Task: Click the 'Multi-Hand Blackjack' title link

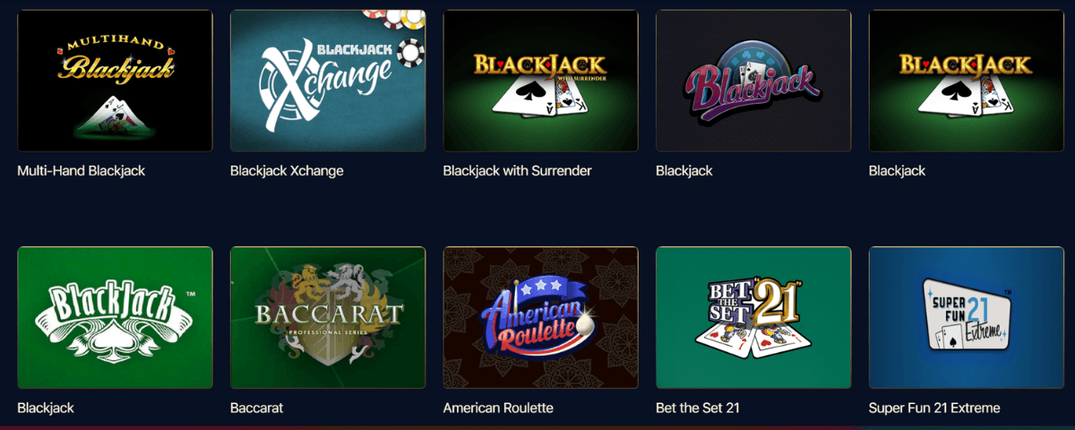Action: 82,170
